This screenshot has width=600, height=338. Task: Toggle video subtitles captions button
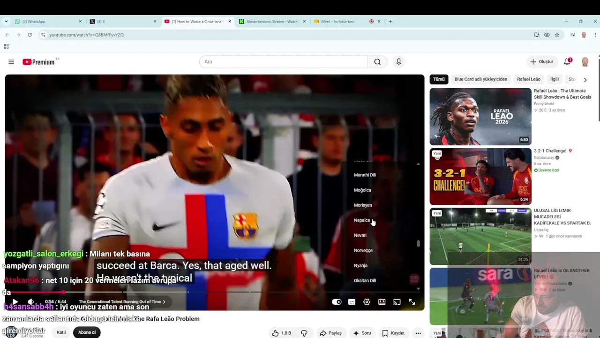click(352, 302)
